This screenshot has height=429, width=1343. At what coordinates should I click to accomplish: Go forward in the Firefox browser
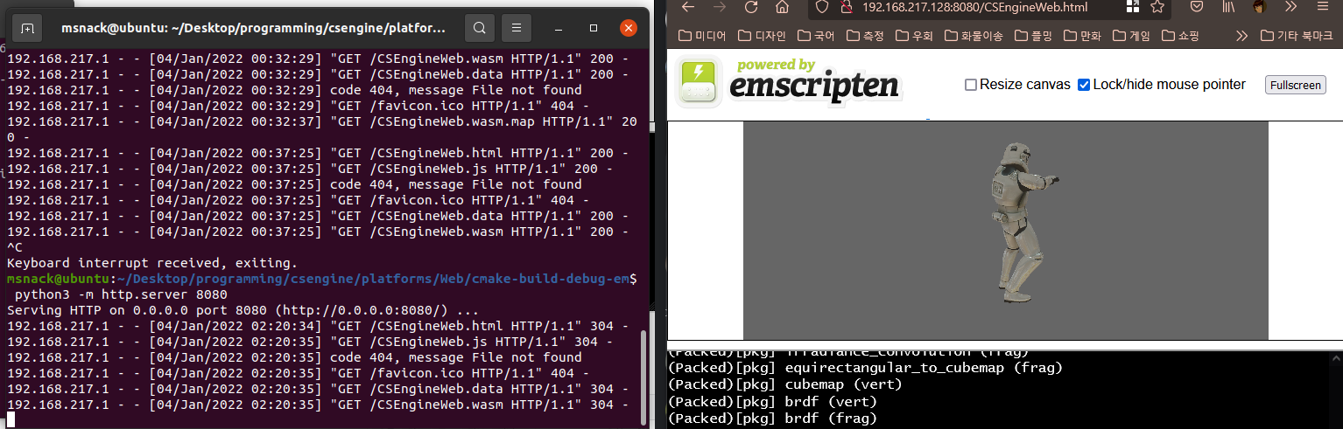coord(720,7)
